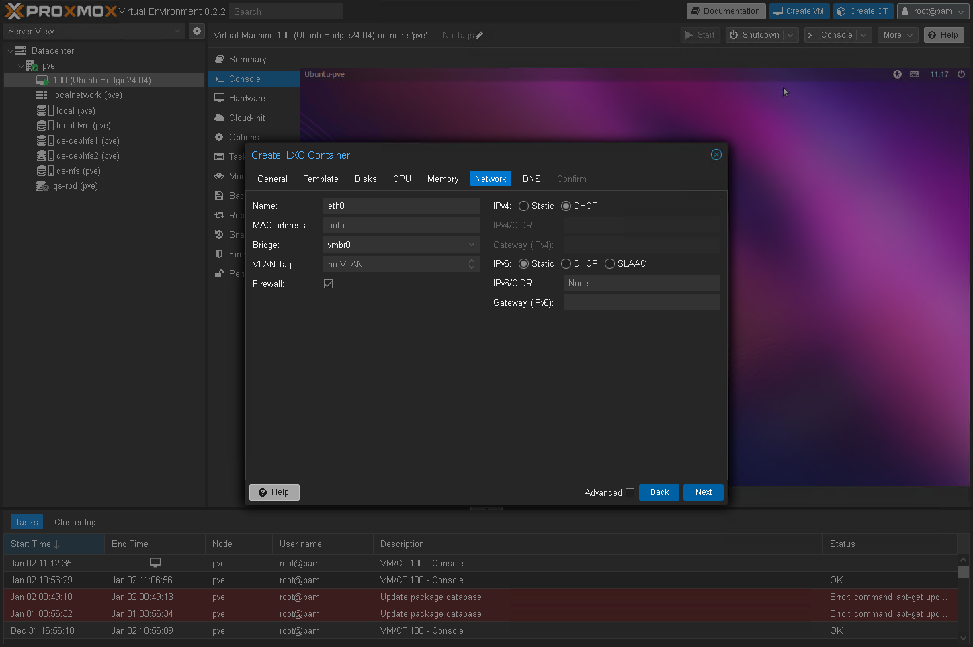This screenshot has height=647, width=973.
Task: Open the root@pam user menu
Action: (x=933, y=11)
